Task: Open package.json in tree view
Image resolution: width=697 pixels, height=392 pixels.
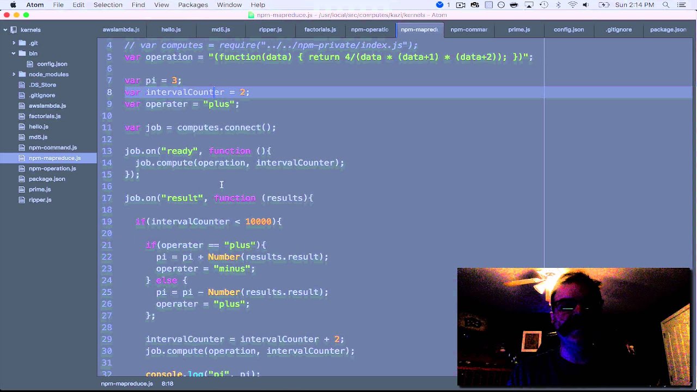Action: click(47, 179)
